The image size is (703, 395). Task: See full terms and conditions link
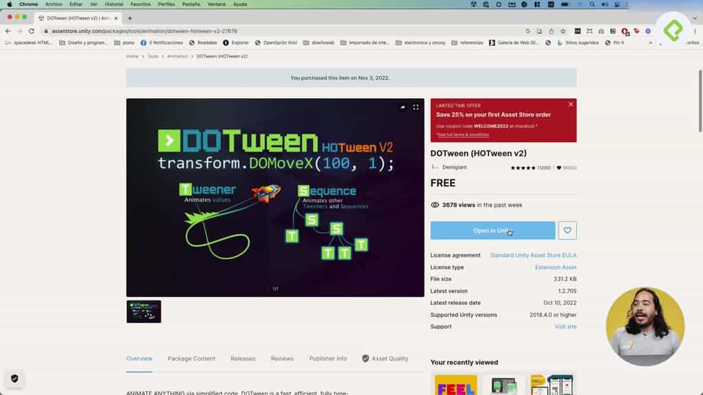click(x=463, y=134)
